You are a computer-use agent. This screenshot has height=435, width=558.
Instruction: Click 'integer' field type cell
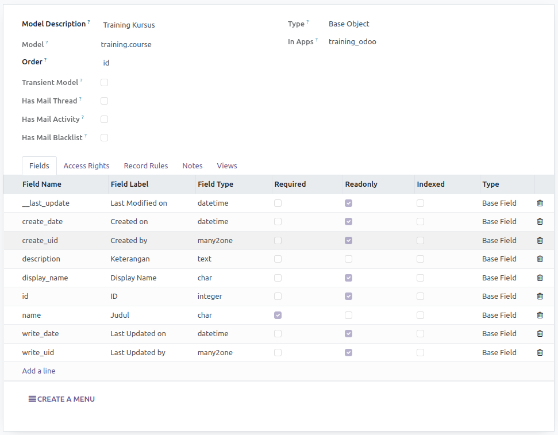(x=210, y=296)
